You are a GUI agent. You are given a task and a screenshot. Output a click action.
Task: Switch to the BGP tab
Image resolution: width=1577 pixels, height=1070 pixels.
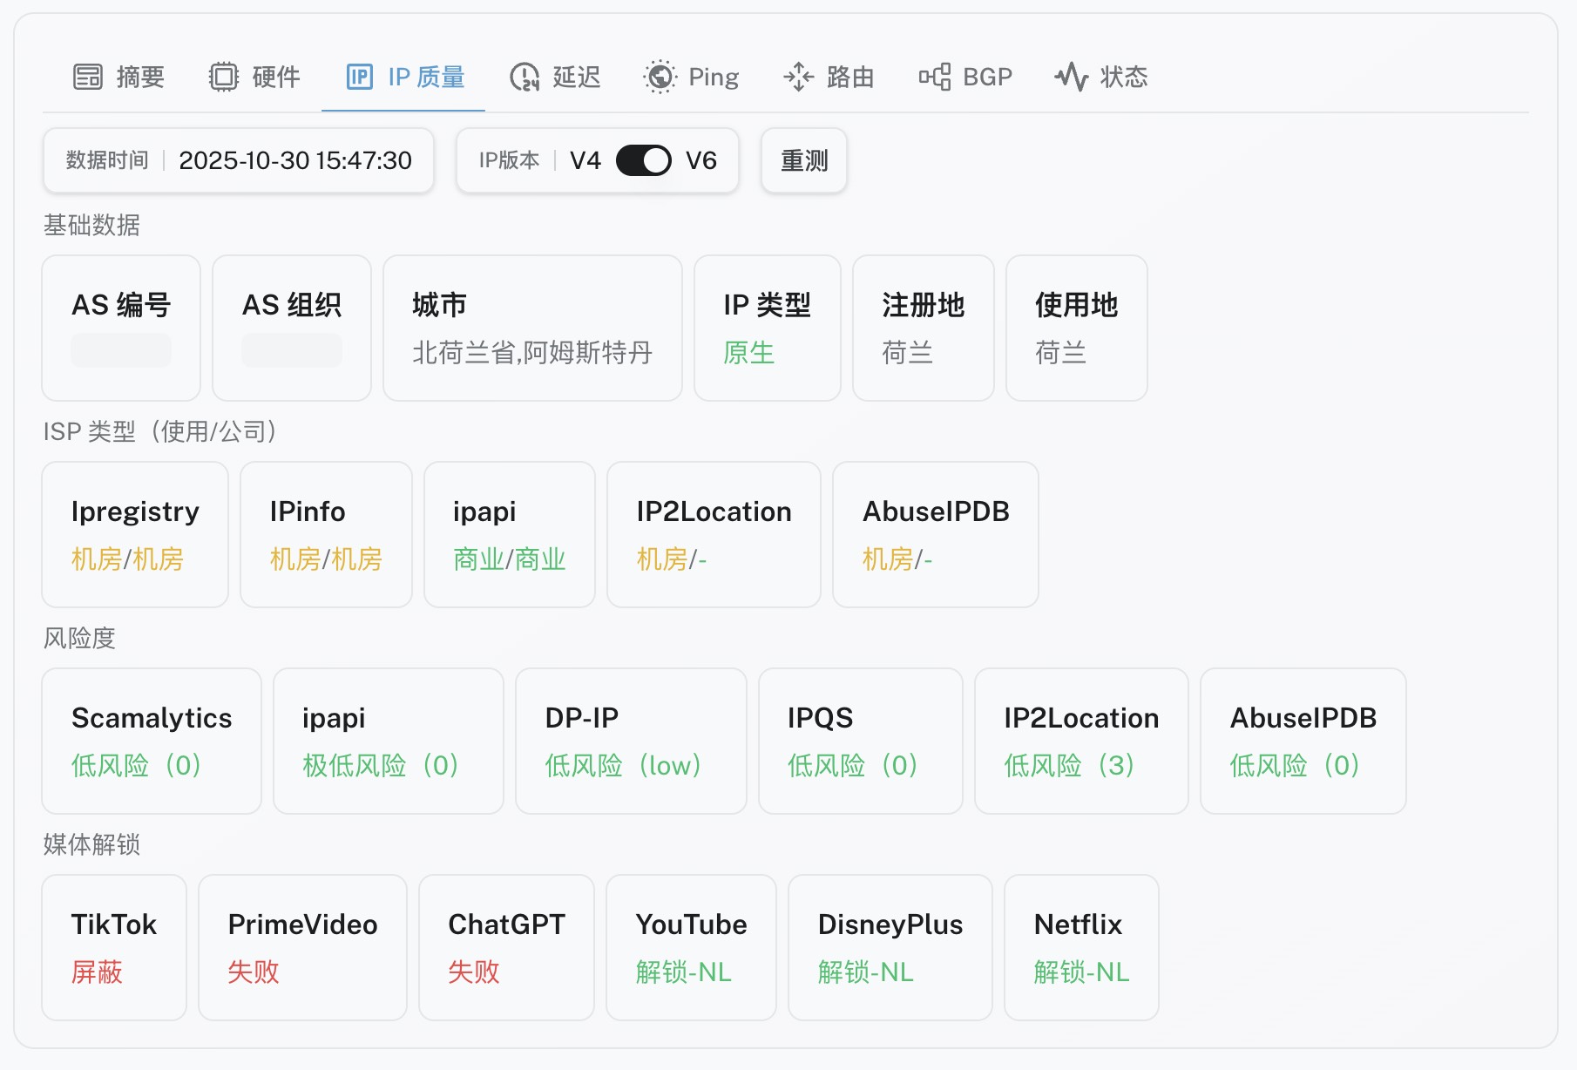click(986, 77)
